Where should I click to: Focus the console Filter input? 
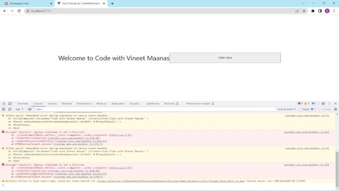[x=155, y=109]
